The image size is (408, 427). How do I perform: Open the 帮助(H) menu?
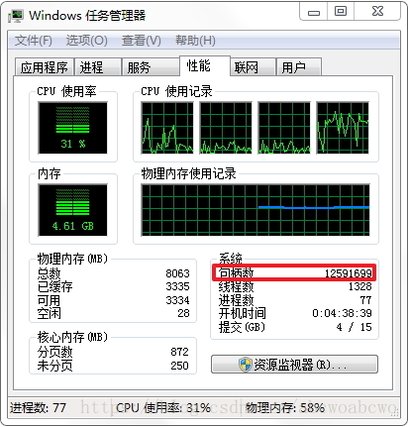195,41
